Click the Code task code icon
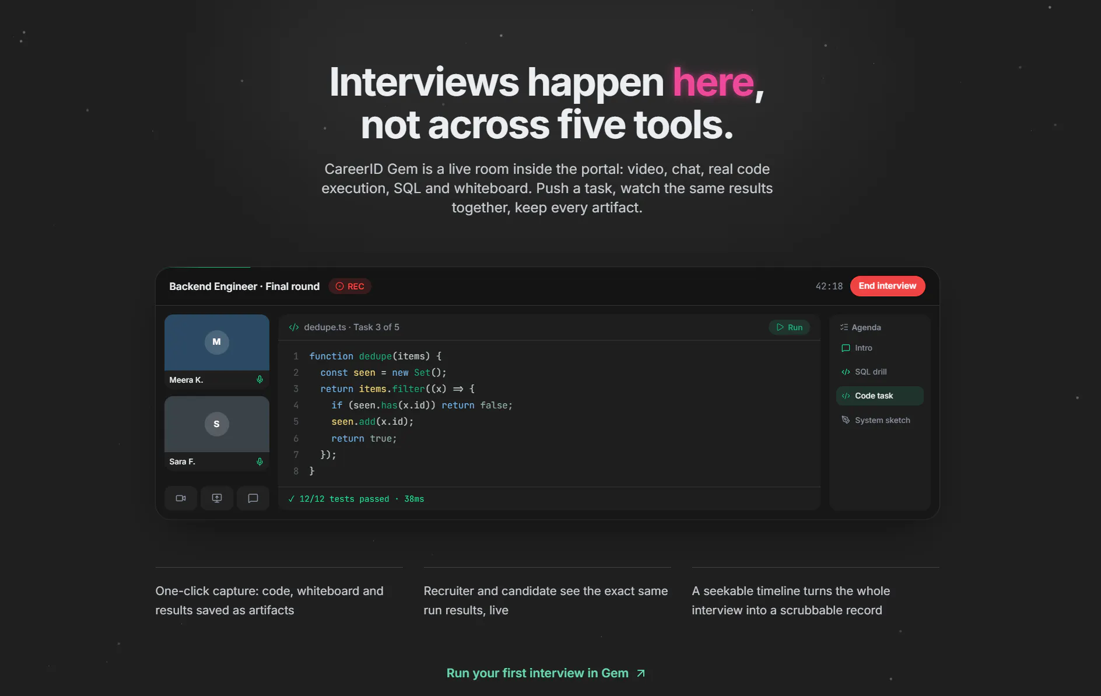The image size is (1101, 696). pos(846,396)
